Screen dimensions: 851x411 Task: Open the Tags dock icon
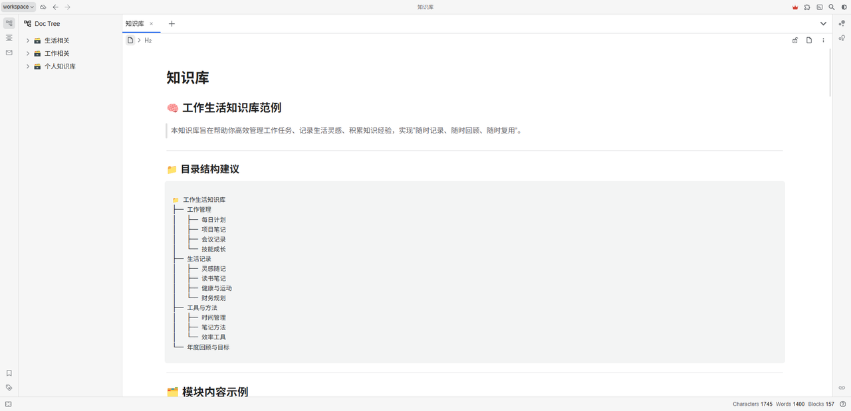[x=9, y=388]
